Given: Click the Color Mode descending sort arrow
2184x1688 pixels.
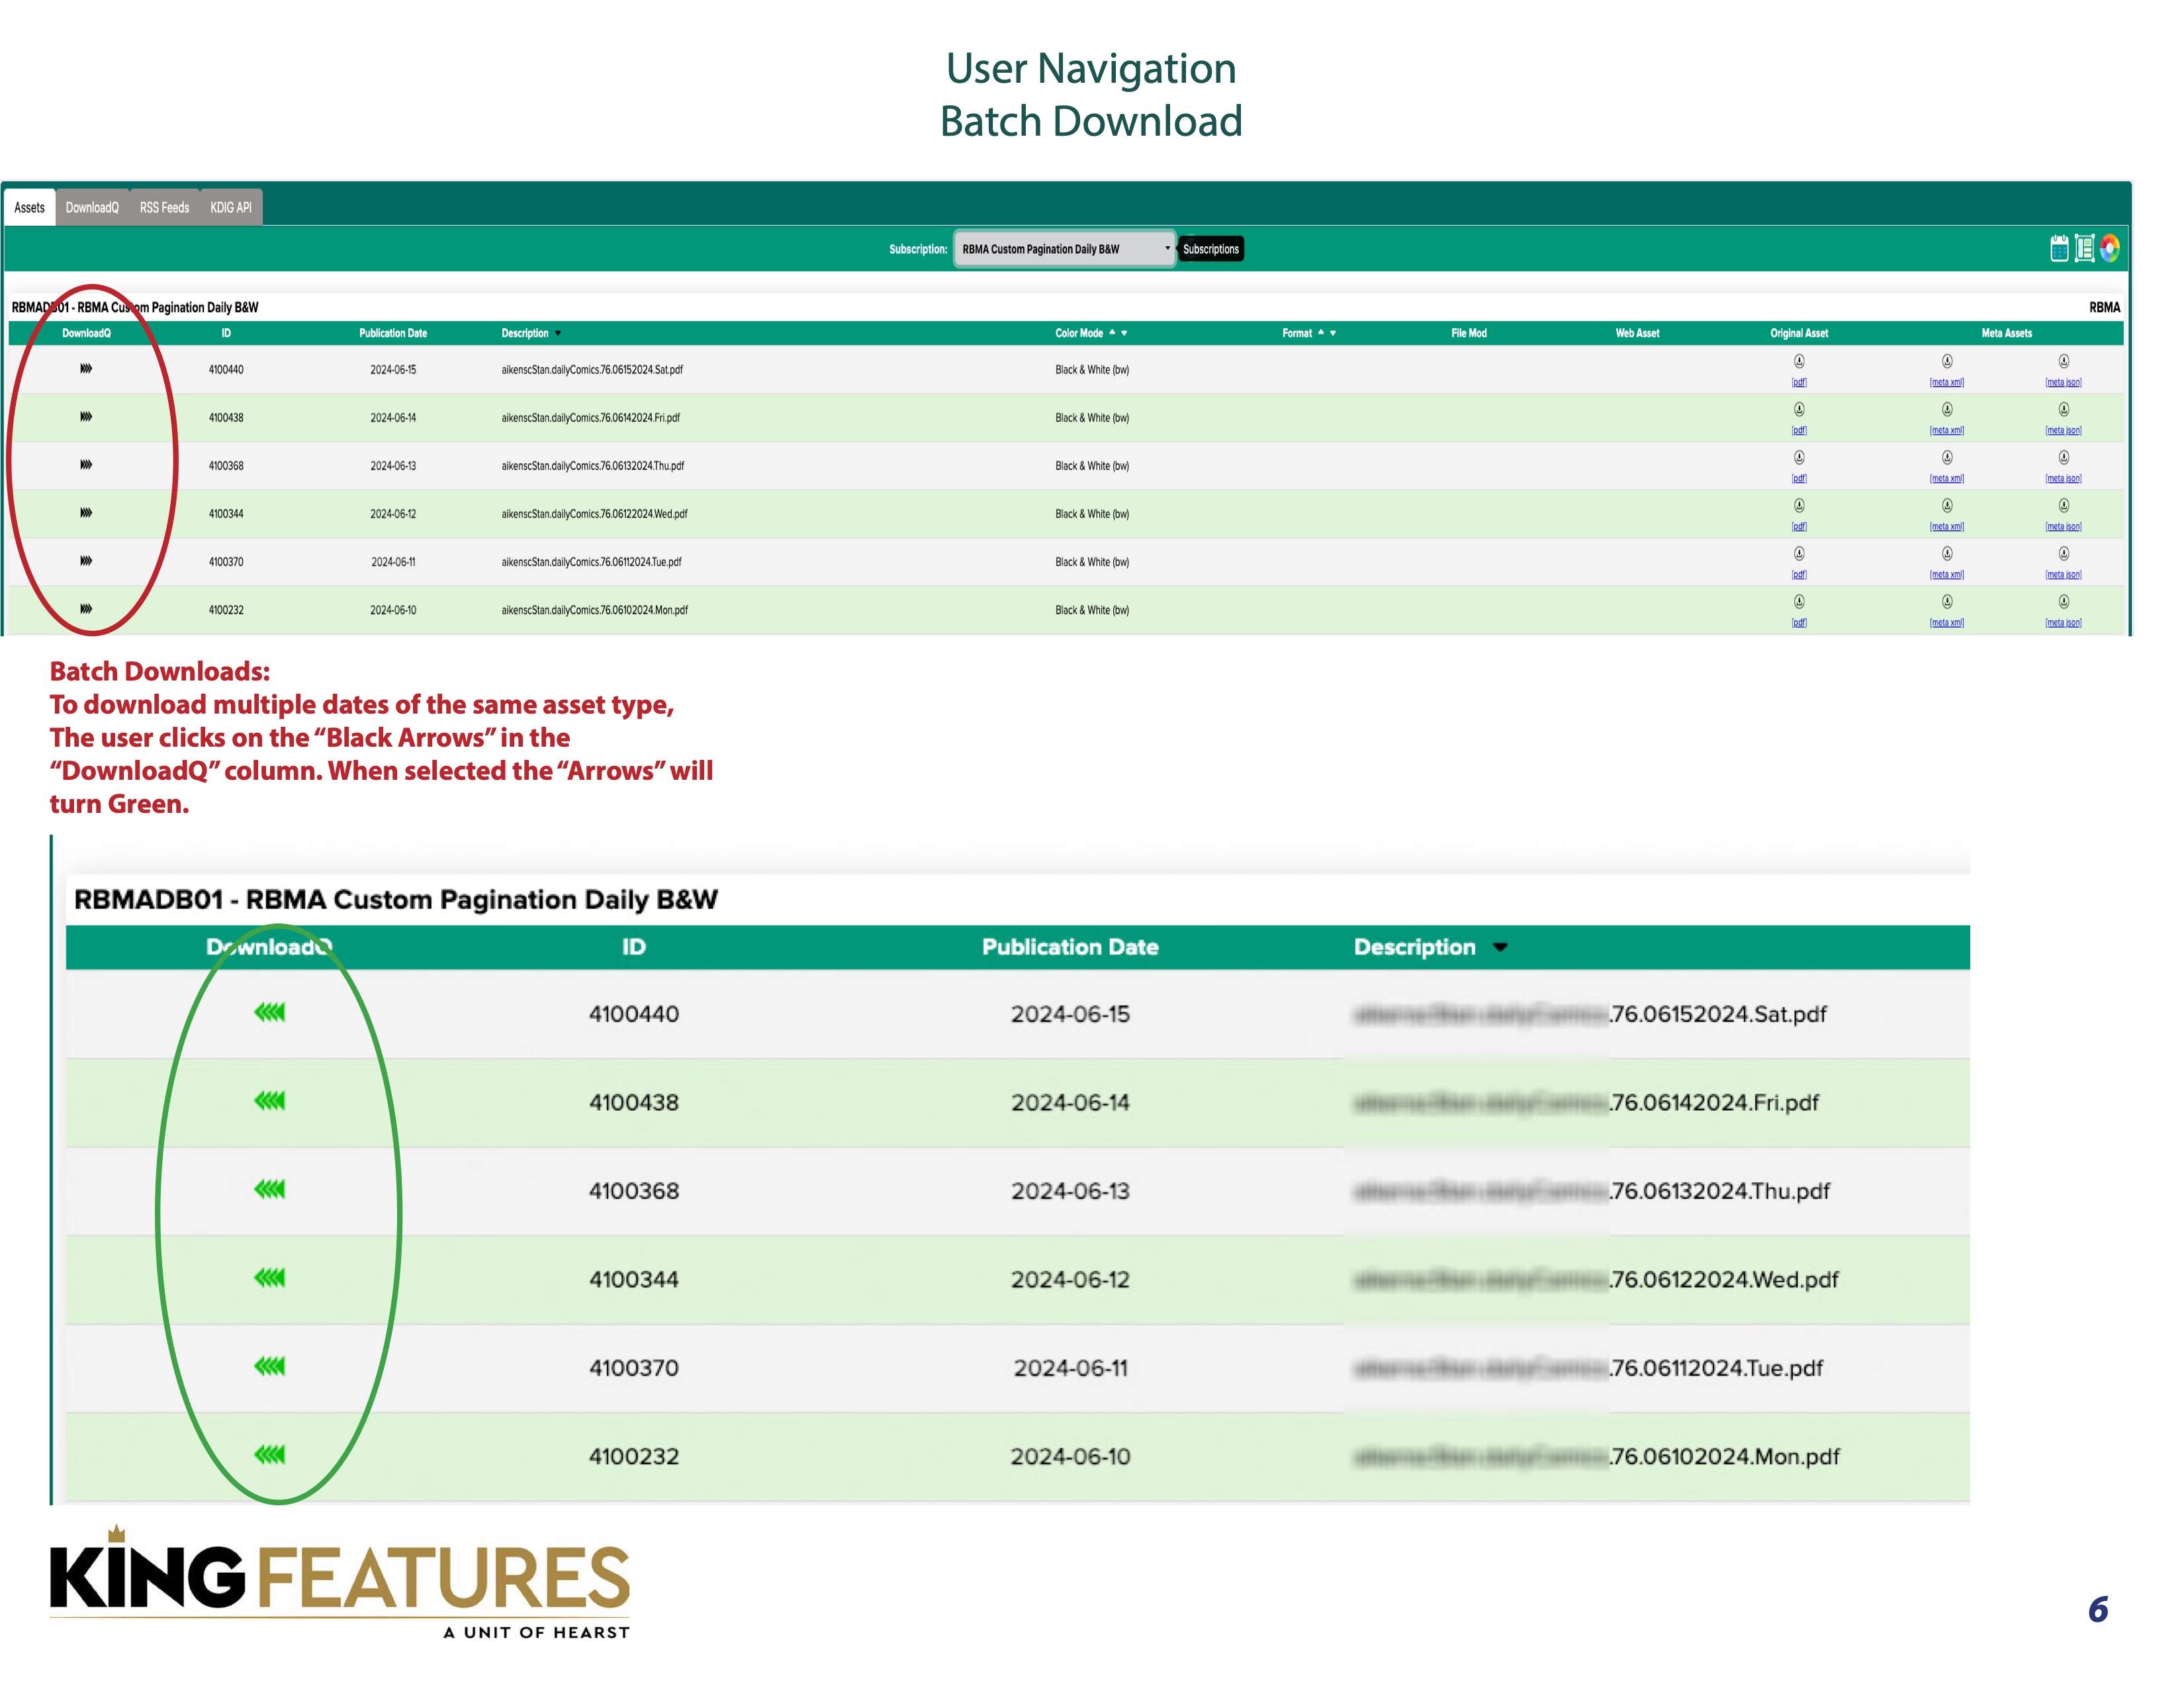Looking at the screenshot, I should [1124, 333].
